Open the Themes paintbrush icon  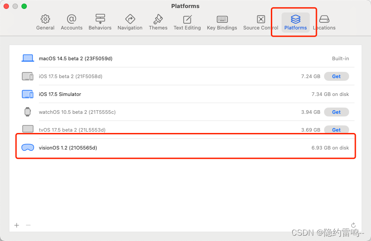[x=158, y=19]
